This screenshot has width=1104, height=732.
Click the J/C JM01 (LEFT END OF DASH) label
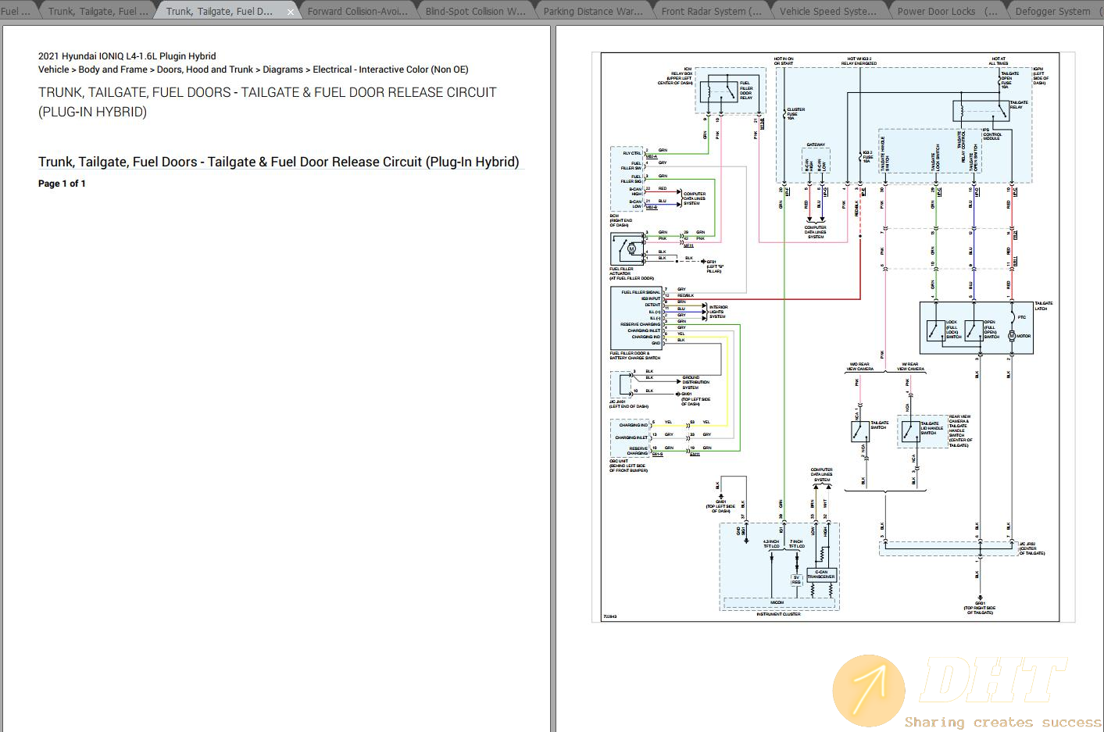pyautogui.click(x=629, y=404)
